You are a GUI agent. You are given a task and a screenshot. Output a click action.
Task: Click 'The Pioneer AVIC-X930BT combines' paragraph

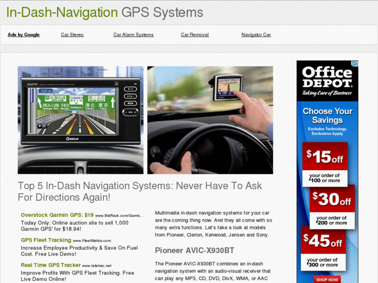(x=213, y=271)
